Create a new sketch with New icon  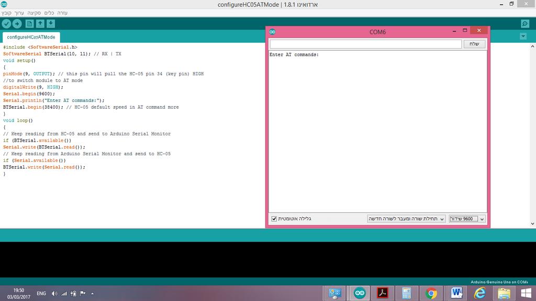point(29,24)
